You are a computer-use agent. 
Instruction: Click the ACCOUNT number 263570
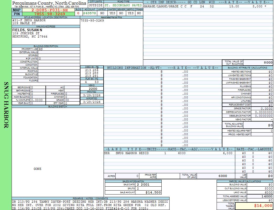coord(90,13)
